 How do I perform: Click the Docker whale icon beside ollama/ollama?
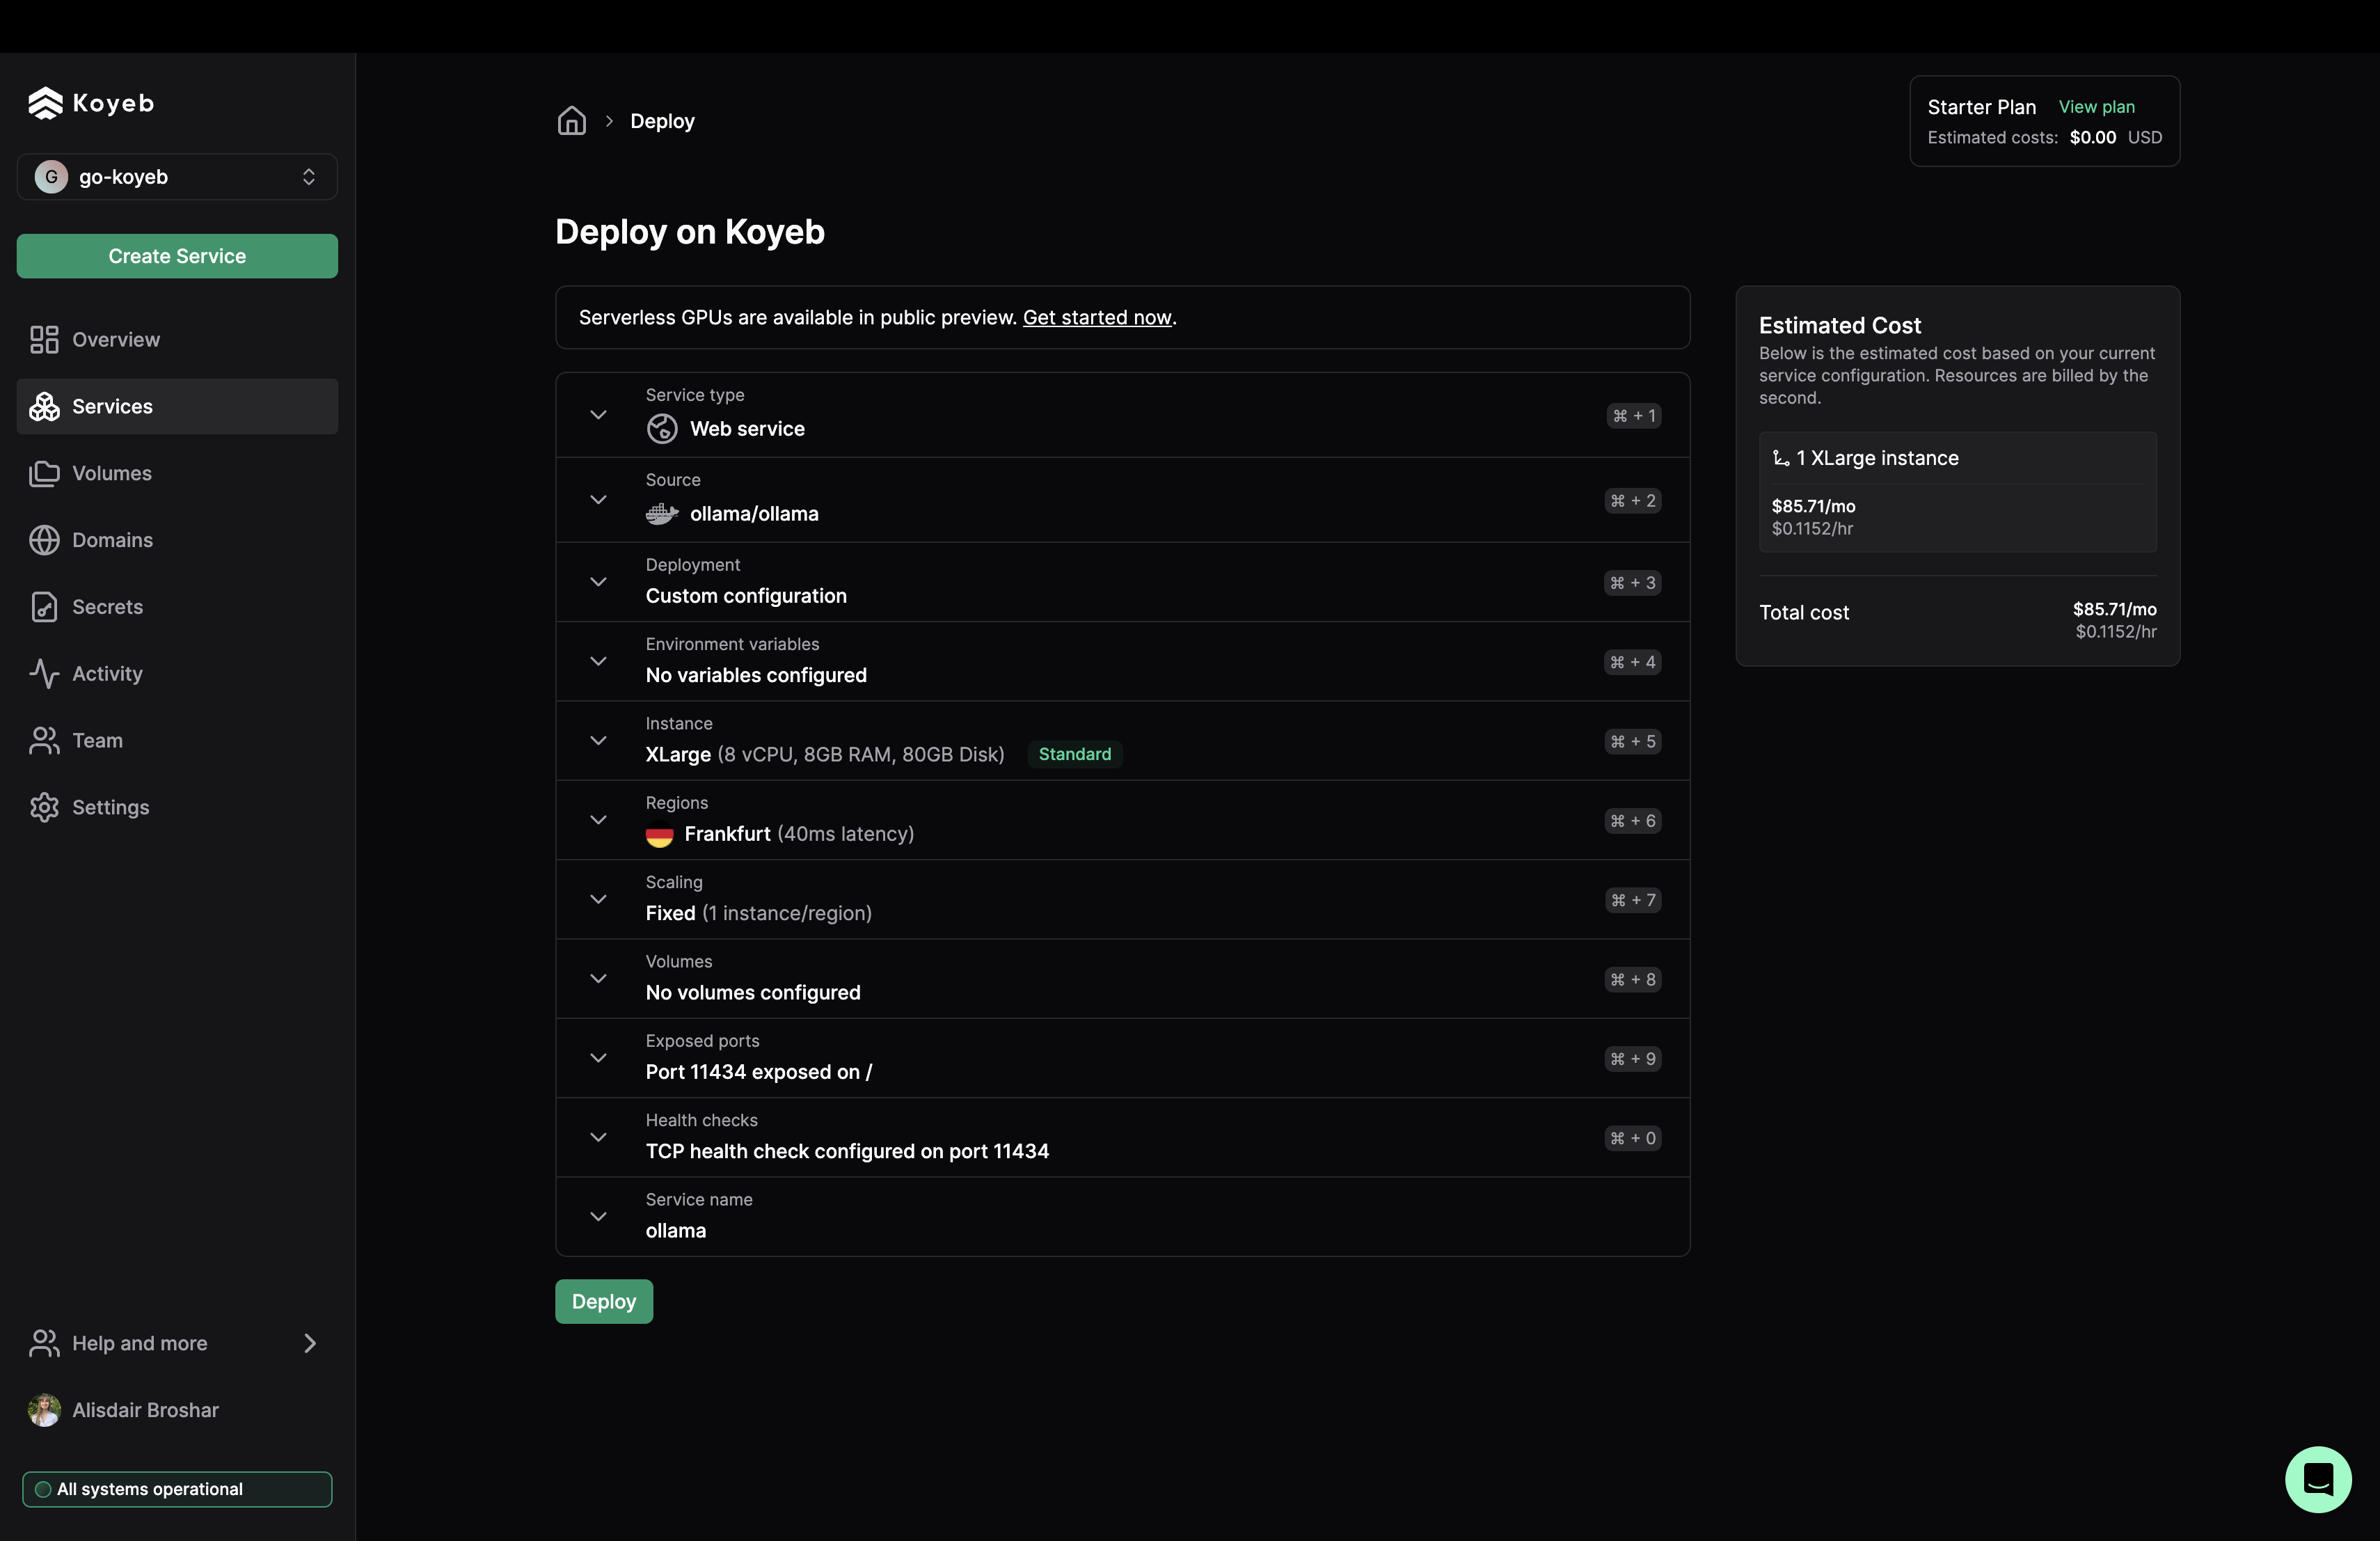pyautogui.click(x=662, y=514)
